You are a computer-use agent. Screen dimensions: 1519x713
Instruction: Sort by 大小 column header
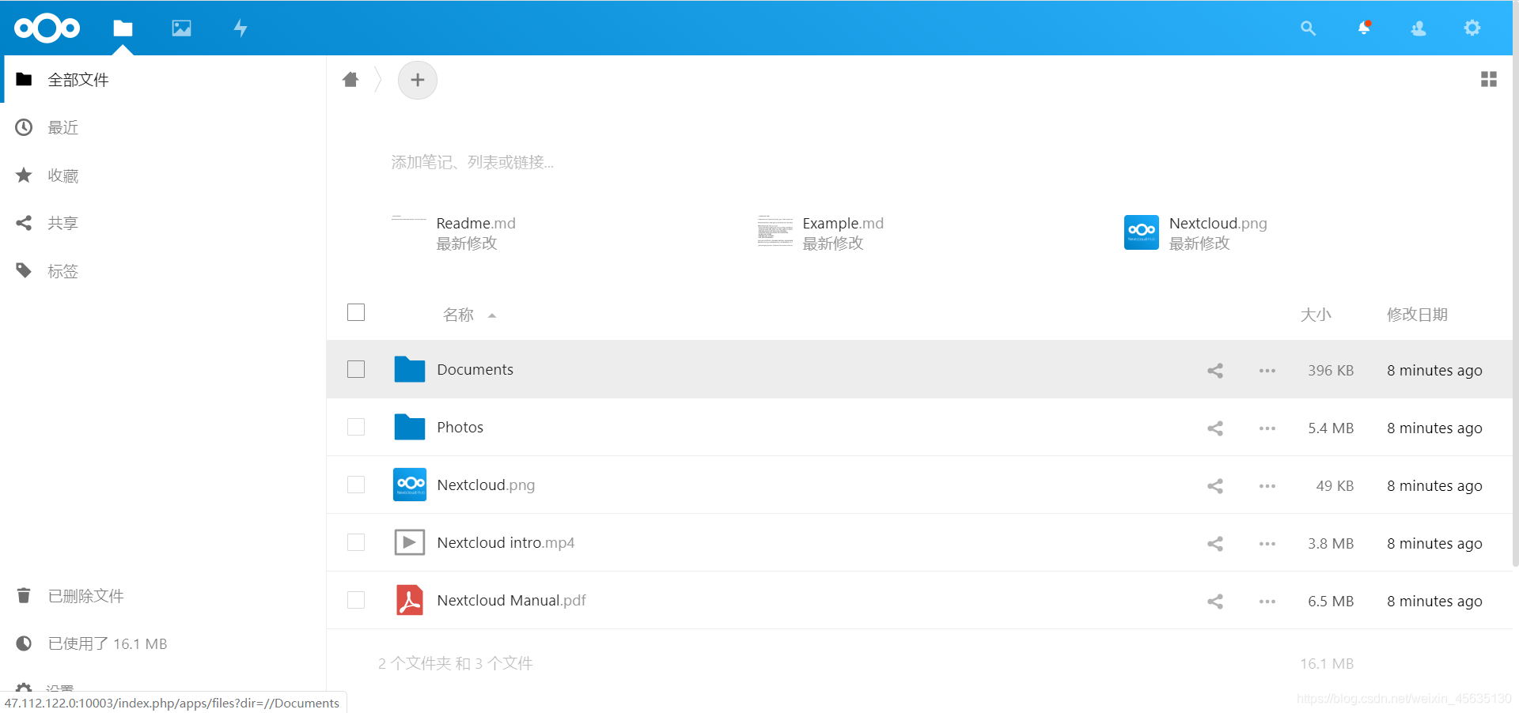tap(1316, 315)
